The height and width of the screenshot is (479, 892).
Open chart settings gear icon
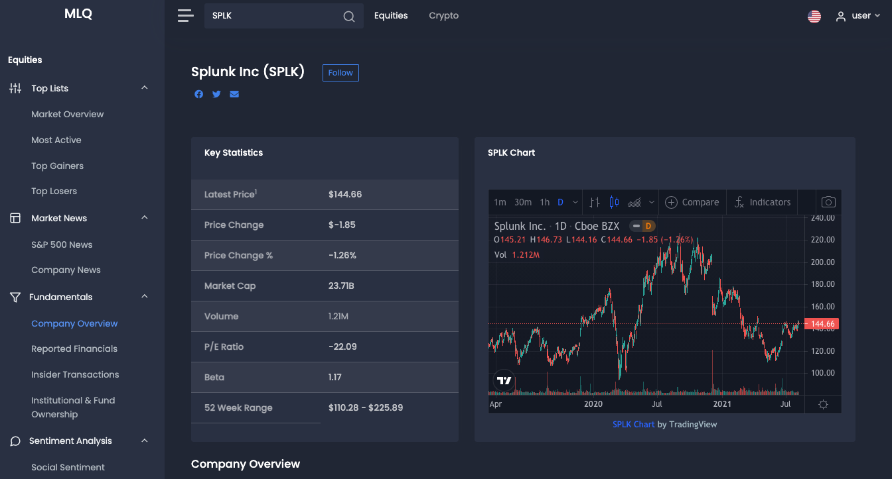(x=824, y=404)
